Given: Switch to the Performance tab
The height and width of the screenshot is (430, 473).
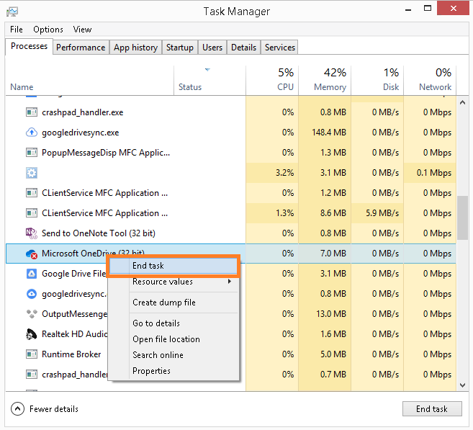Looking at the screenshot, I should click(81, 48).
